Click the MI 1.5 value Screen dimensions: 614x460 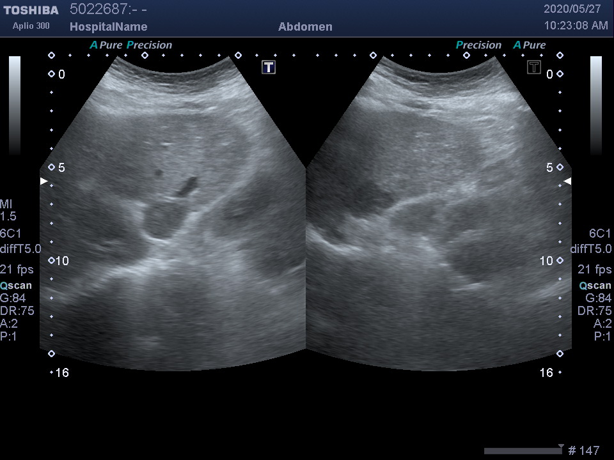click(8, 210)
